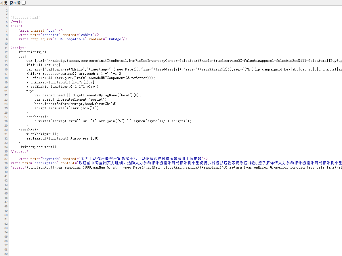The width and height of the screenshot is (342, 256).
Task: Click the head.insertBefore(script,head.firstChild) line
Action: click(77, 104)
